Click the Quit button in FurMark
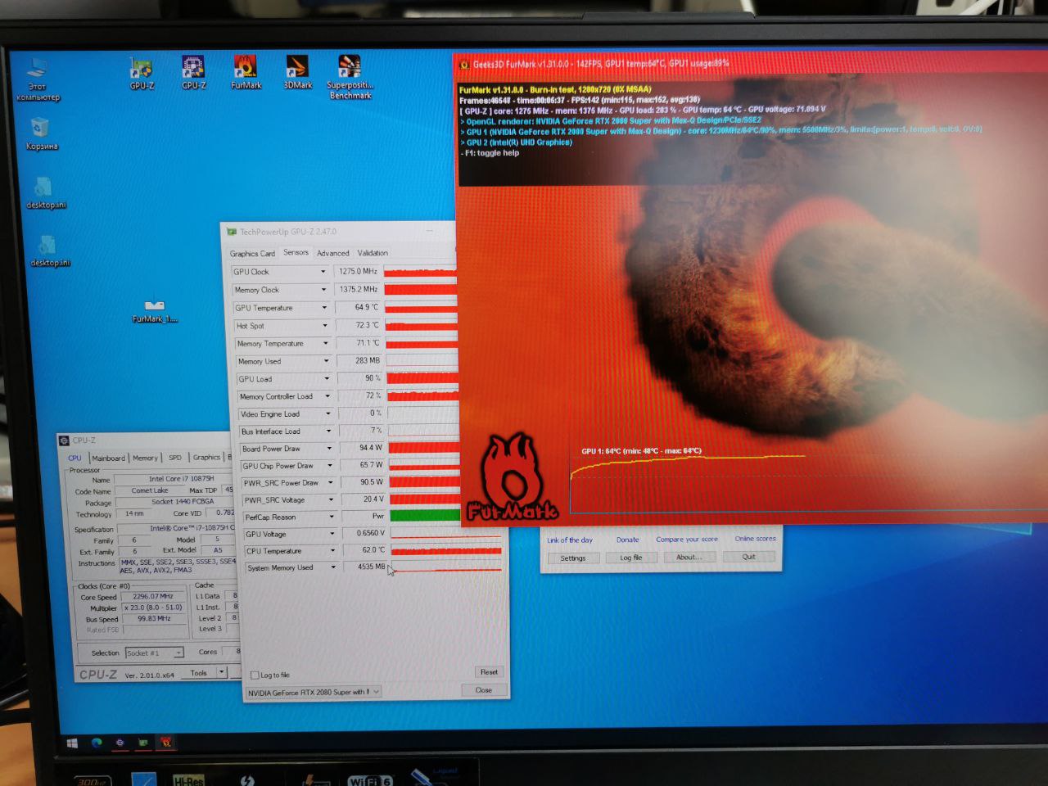Image resolution: width=1048 pixels, height=786 pixels. pyautogui.click(x=748, y=557)
